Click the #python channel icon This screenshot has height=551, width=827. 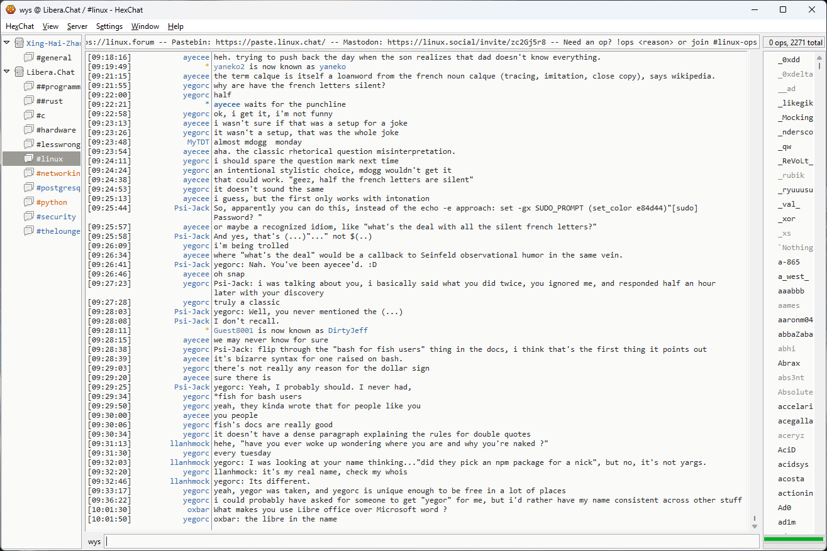pyautogui.click(x=29, y=202)
